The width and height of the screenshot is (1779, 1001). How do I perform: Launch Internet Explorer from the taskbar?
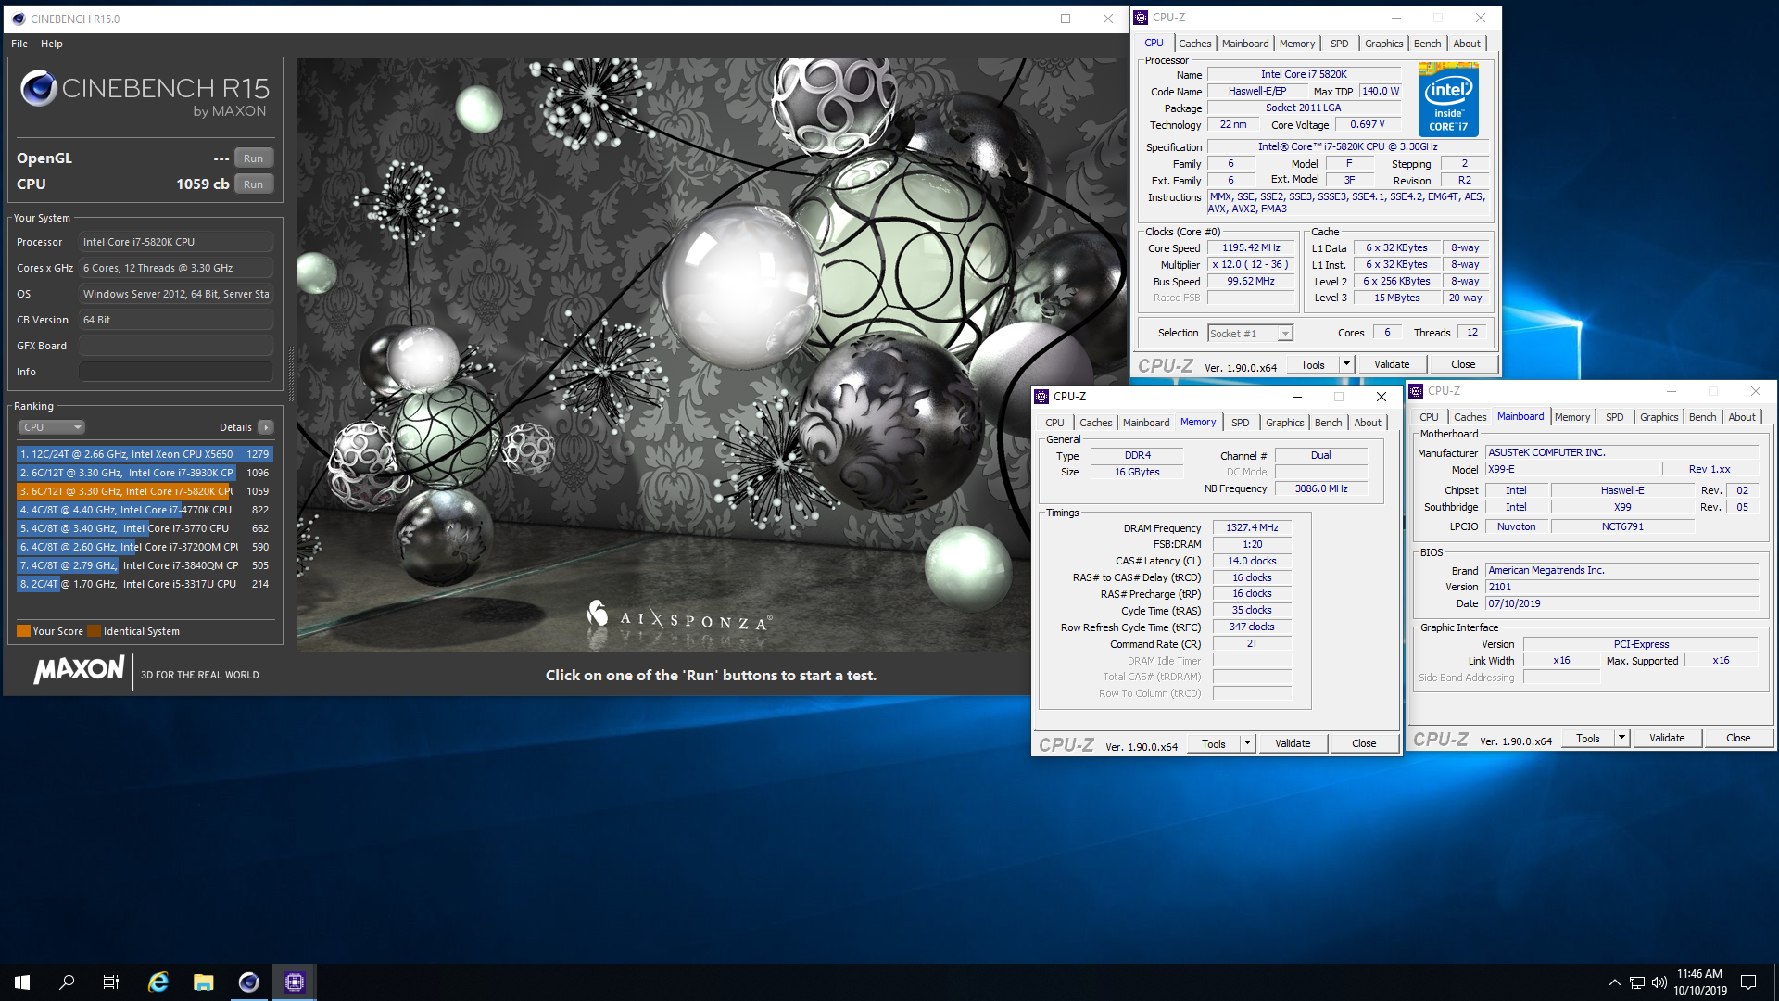(x=158, y=982)
